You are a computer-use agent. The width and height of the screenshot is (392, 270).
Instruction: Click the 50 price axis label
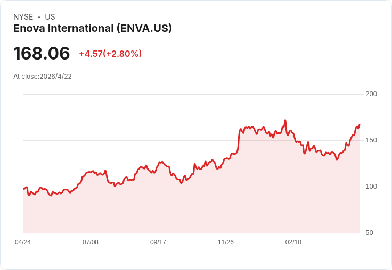pos(369,233)
